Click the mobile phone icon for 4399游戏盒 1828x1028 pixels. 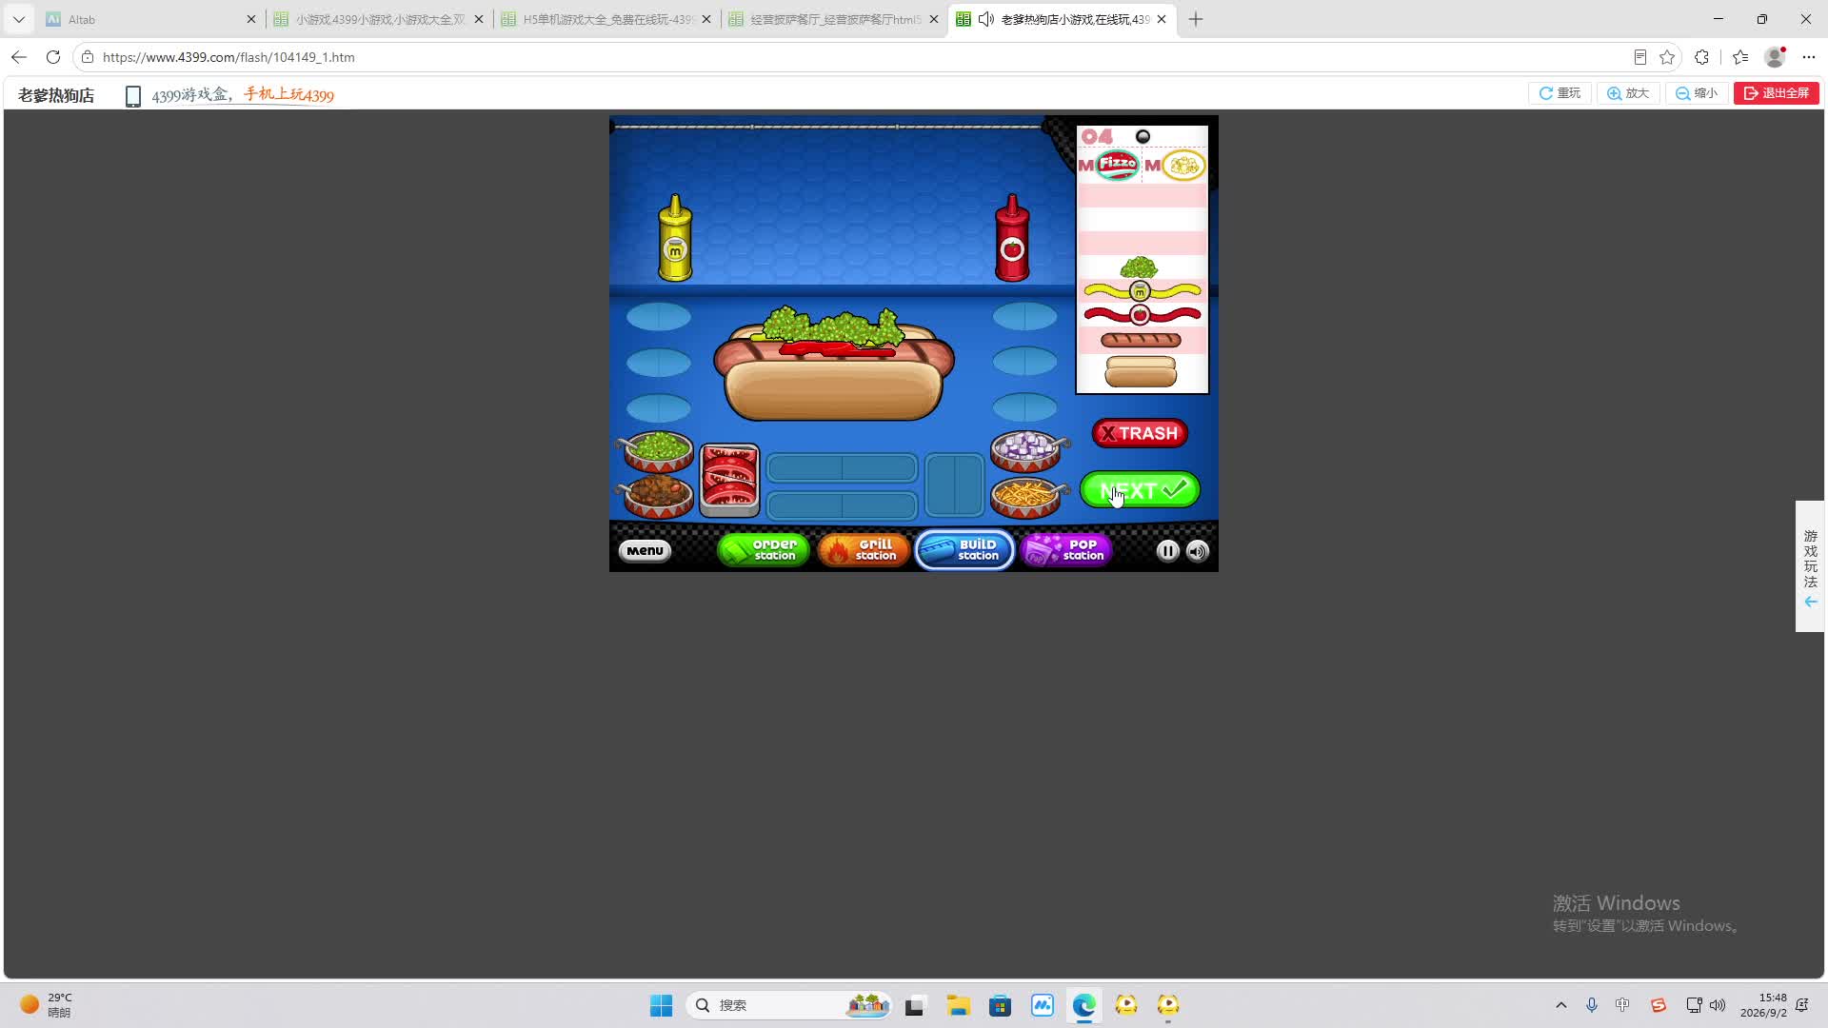tap(133, 96)
